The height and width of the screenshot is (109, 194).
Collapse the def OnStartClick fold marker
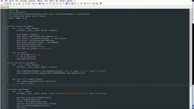pos(8,79)
